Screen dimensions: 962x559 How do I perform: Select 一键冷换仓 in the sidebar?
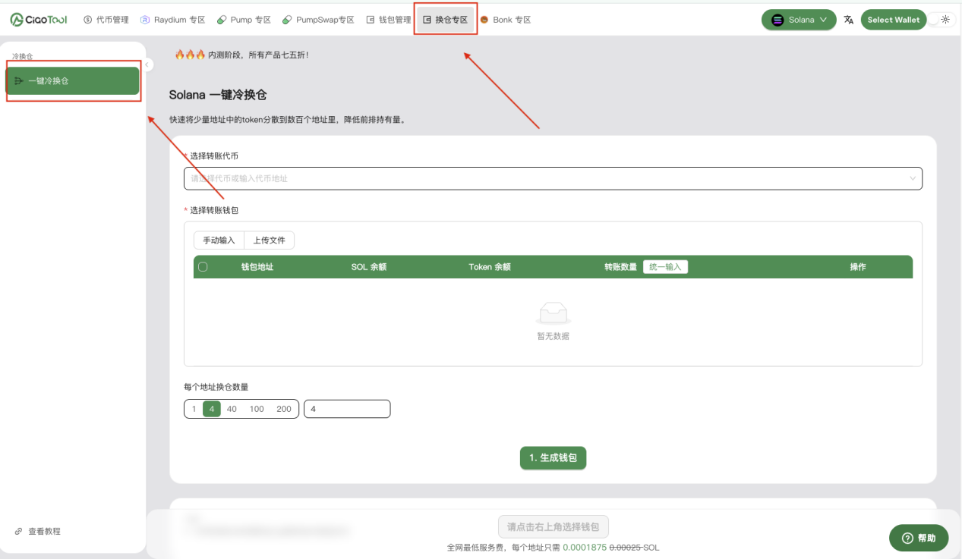pos(72,80)
